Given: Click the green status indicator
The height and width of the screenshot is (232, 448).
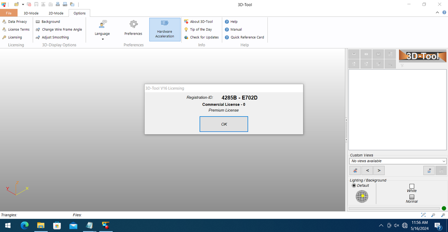Looking at the screenshot, I should (444, 208).
